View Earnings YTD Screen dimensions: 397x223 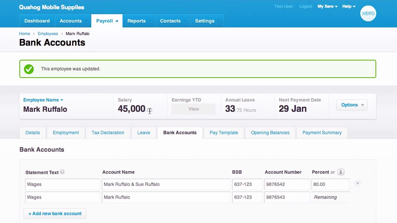194,109
